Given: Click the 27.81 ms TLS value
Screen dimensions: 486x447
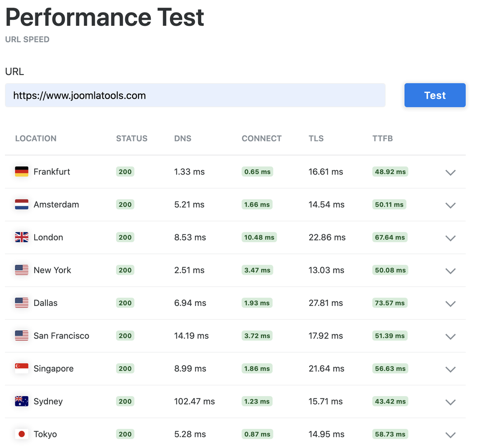Looking at the screenshot, I should 326,303.
